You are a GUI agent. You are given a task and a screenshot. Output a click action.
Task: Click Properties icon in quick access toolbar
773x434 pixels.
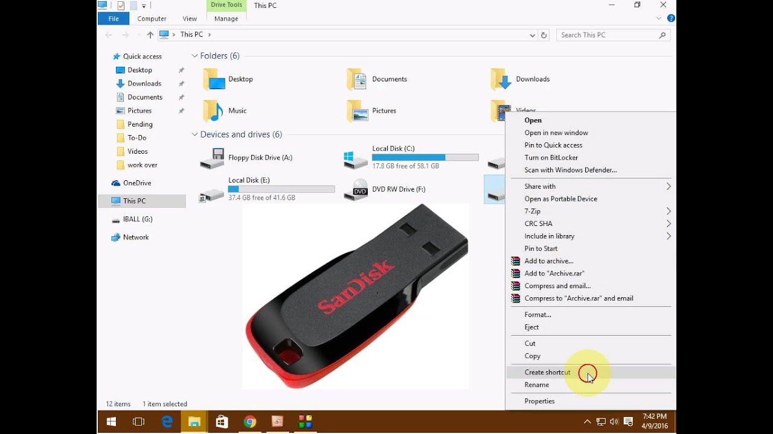[x=121, y=5]
